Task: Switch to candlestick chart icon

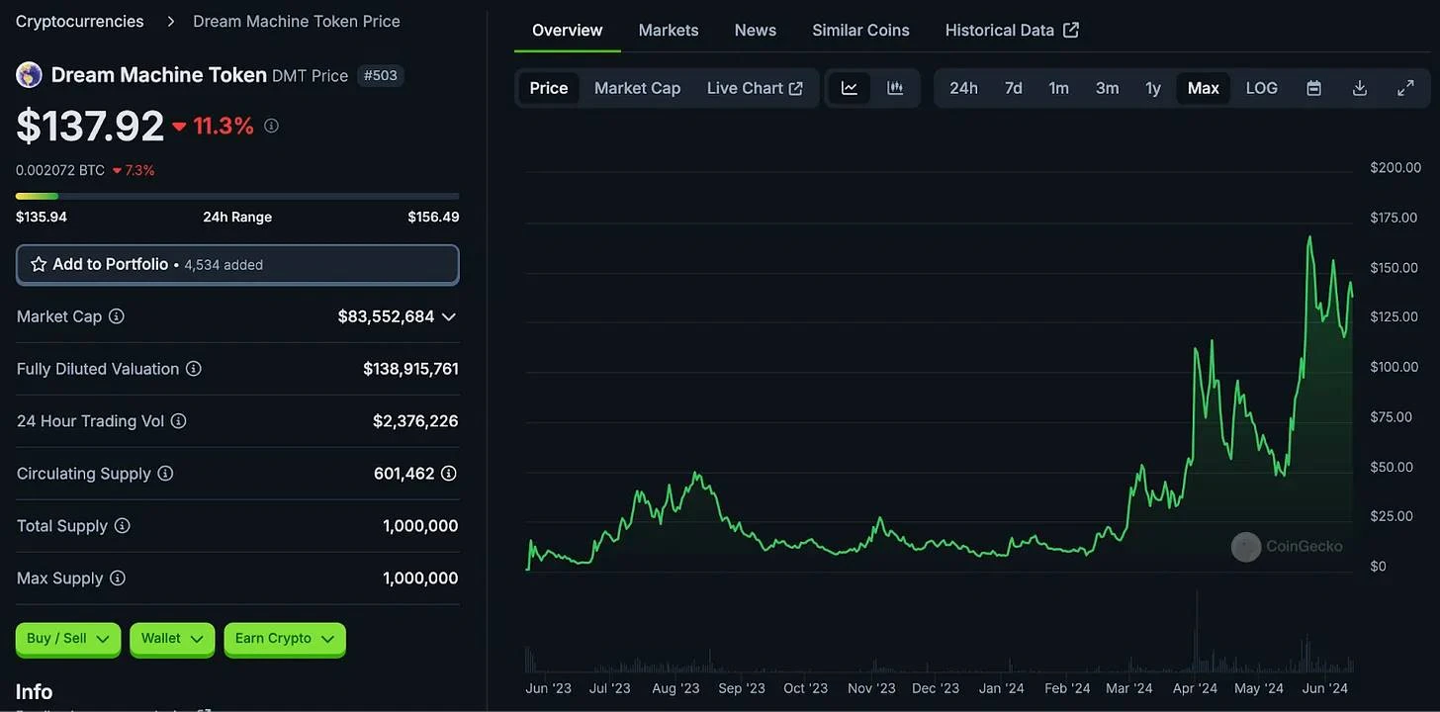Action: click(x=895, y=88)
